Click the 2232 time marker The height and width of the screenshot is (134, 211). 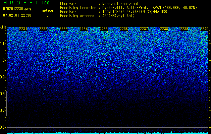click(43, 29)
